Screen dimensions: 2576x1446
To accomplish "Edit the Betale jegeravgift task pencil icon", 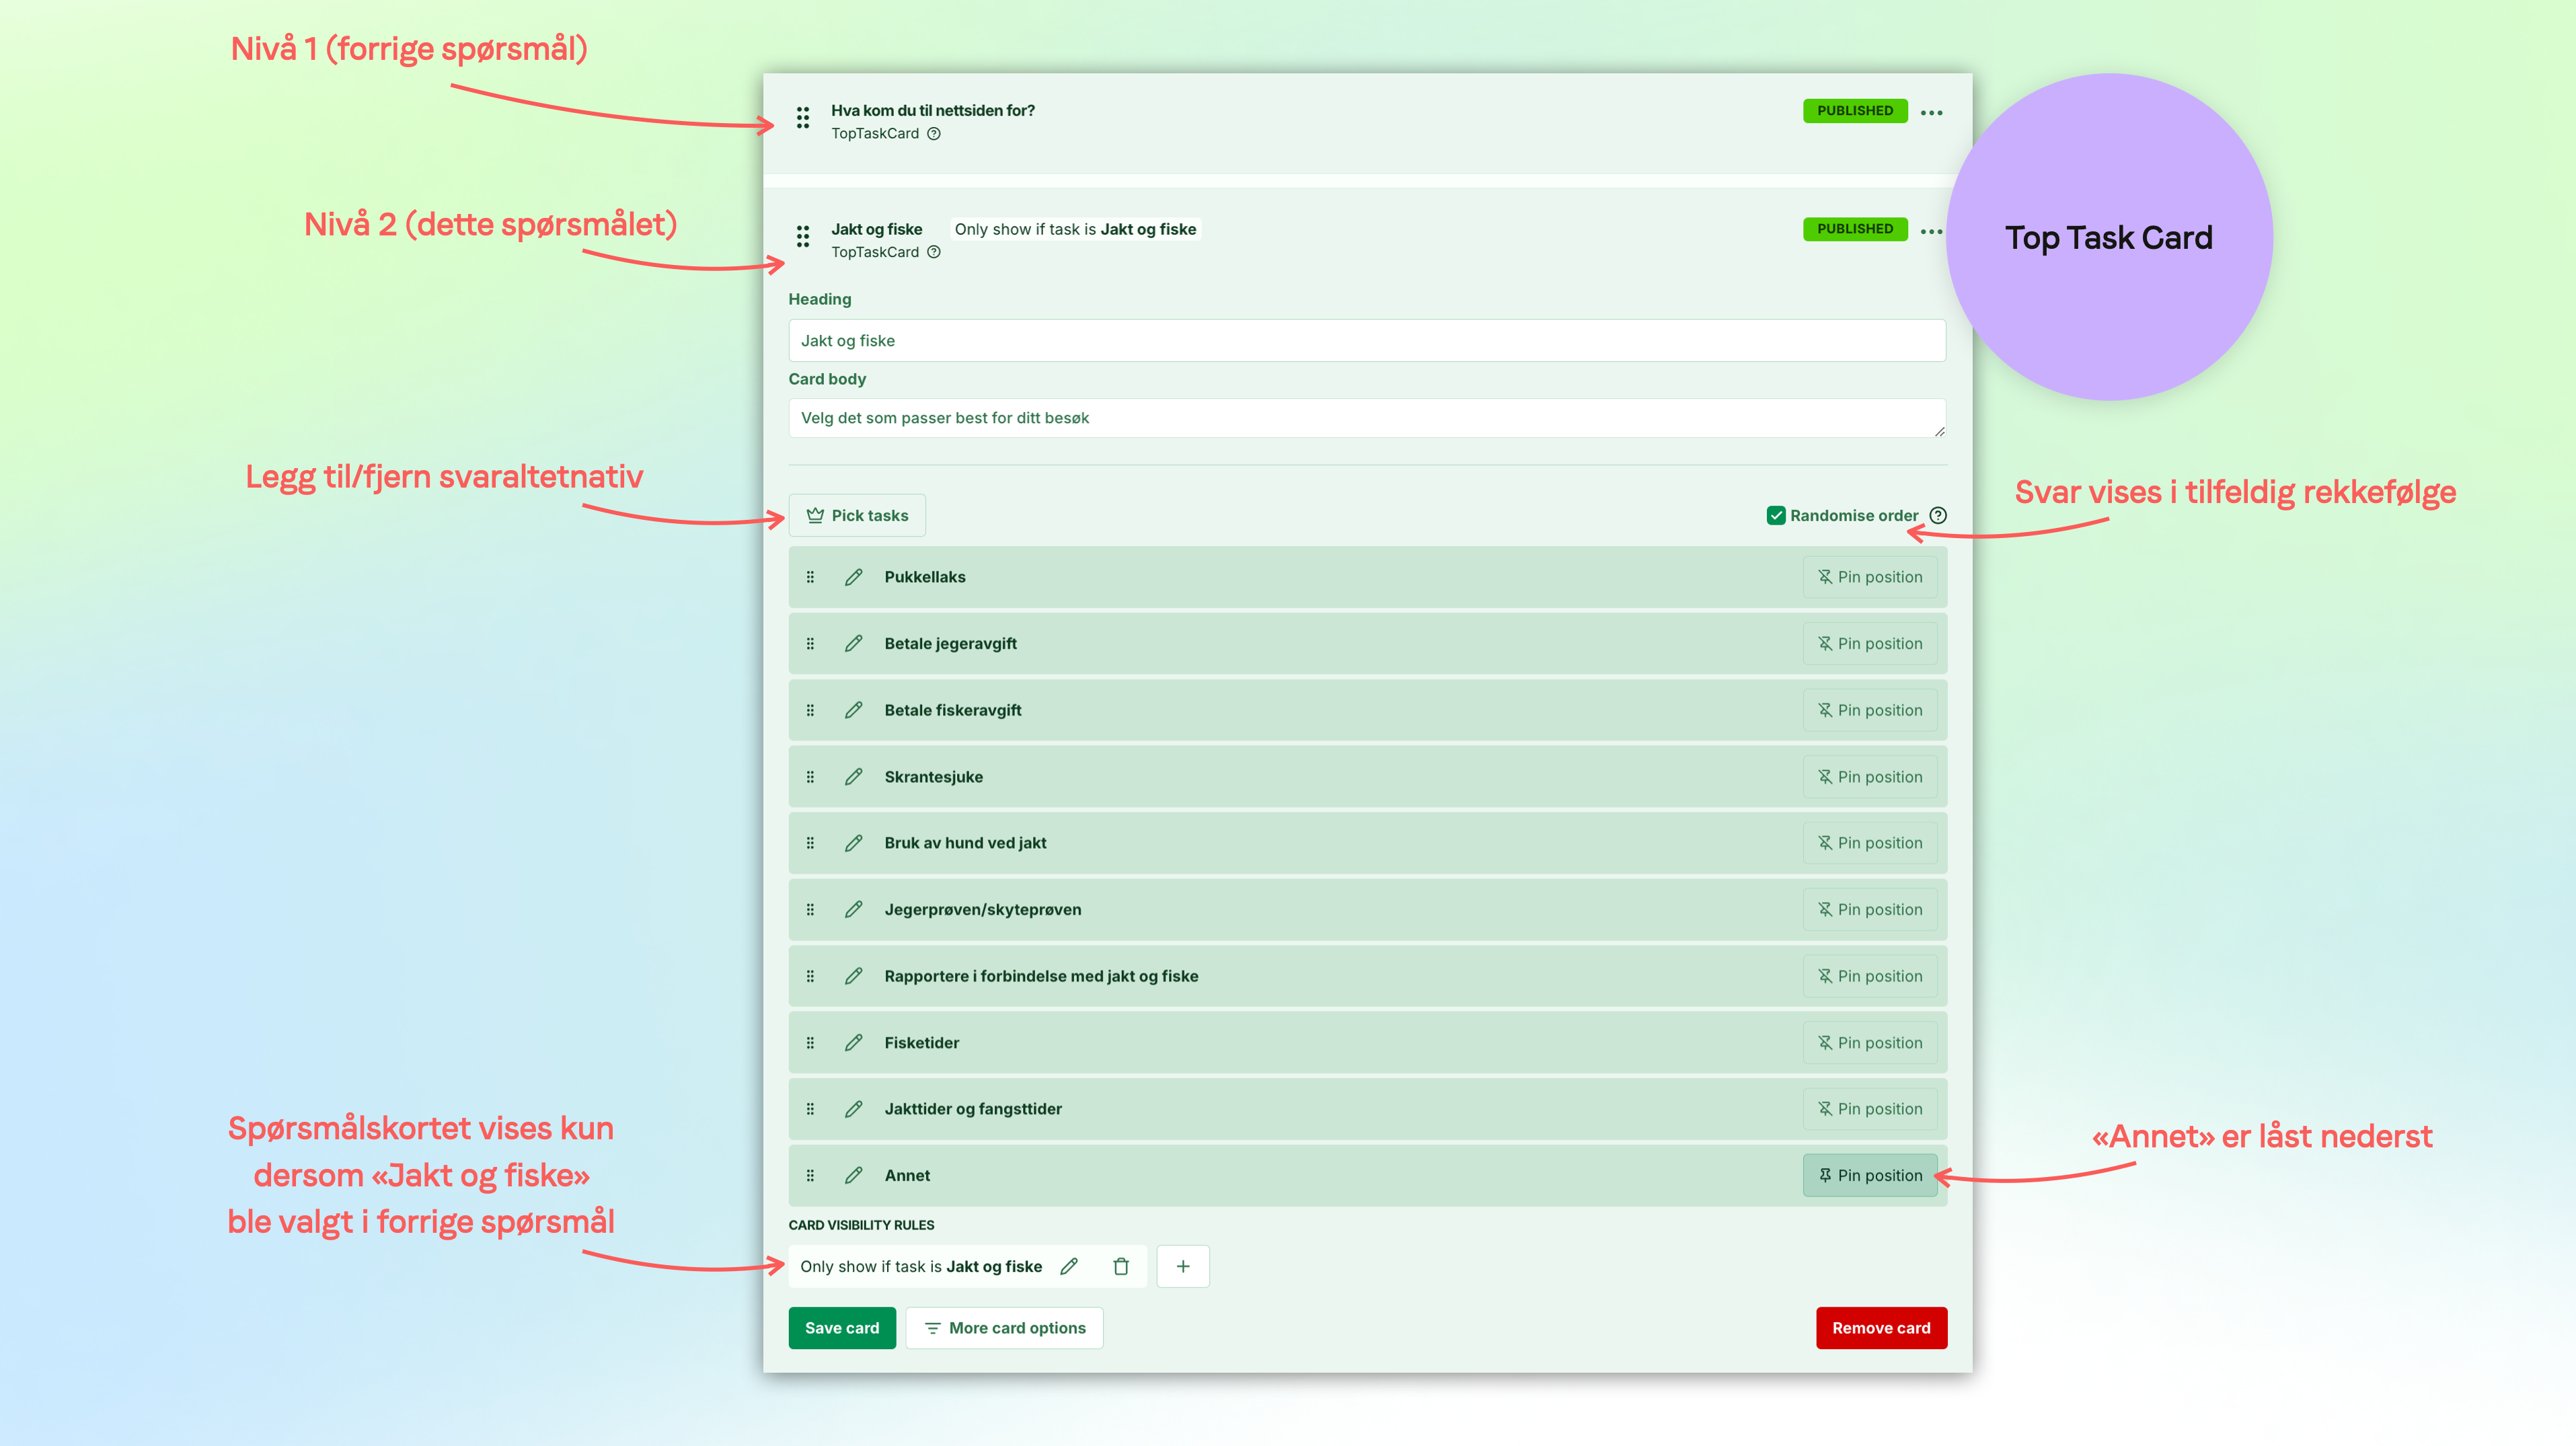I will click(853, 643).
